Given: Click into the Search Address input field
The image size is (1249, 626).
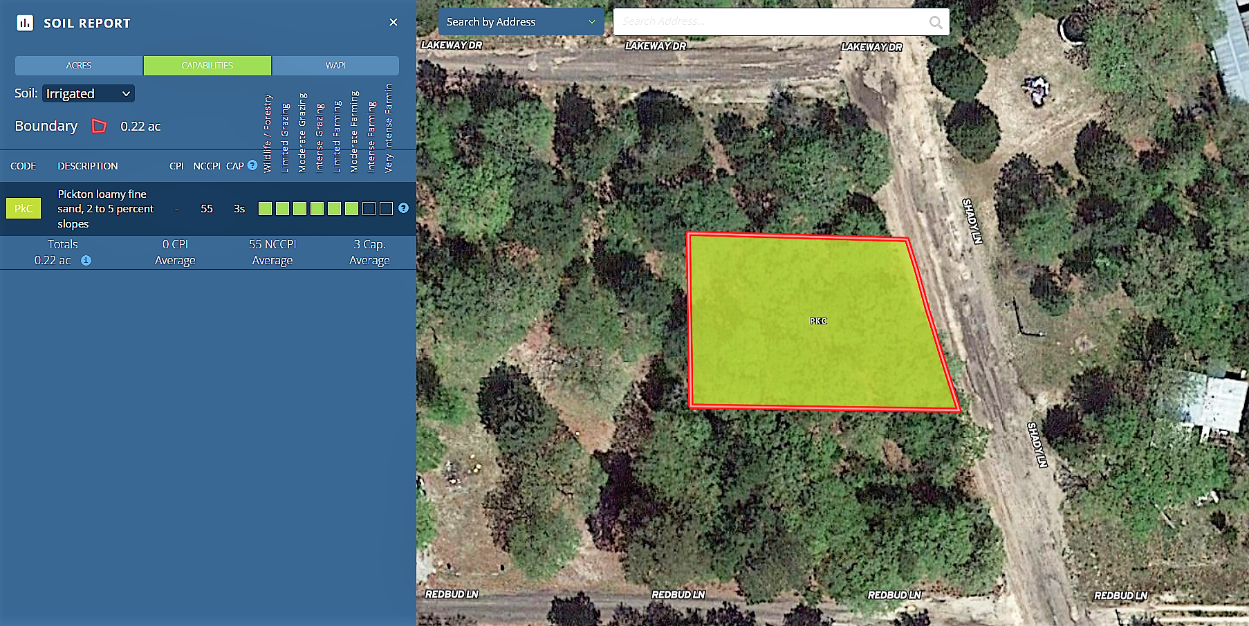Looking at the screenshot, I should click(x=768, y=22).
